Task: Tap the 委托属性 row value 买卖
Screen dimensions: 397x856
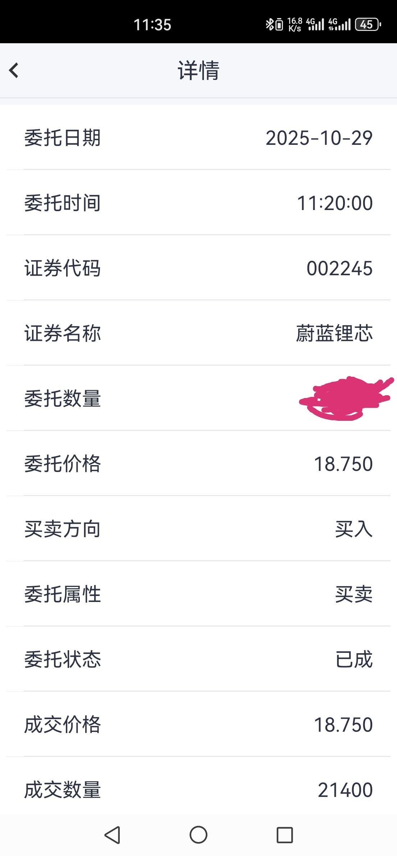Action: [354, 594]
